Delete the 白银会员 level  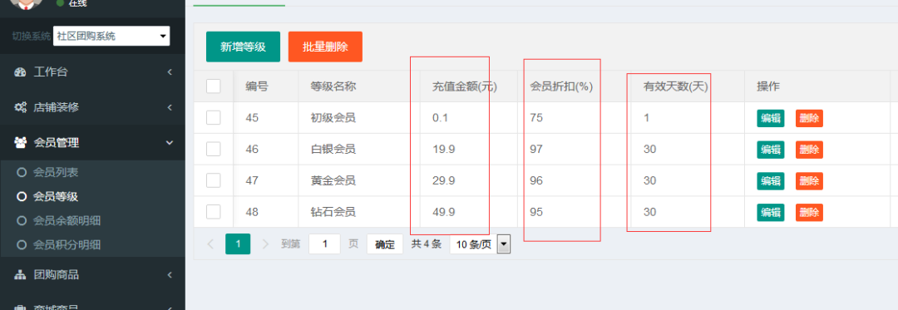point(809,150)
